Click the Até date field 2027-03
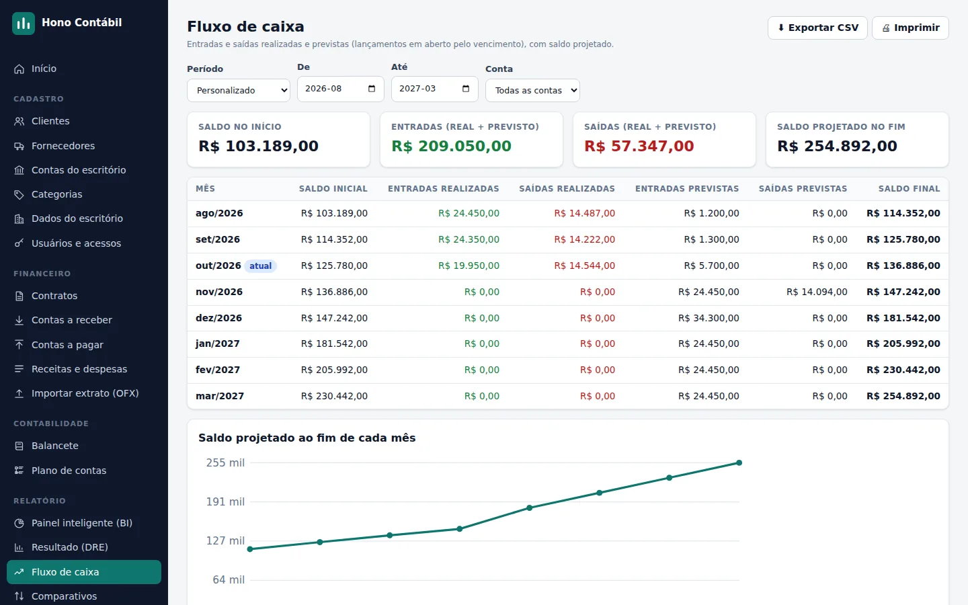The height and width of the screenshot is (605, 968). 435,89
